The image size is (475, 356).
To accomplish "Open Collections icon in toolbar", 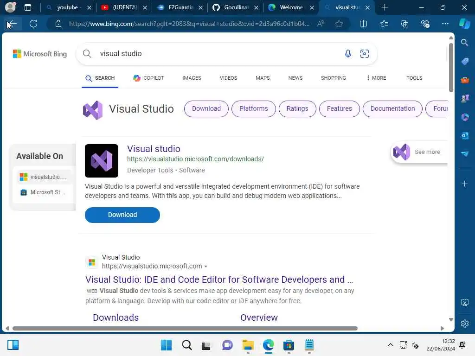I will click(x=404, y=24).
